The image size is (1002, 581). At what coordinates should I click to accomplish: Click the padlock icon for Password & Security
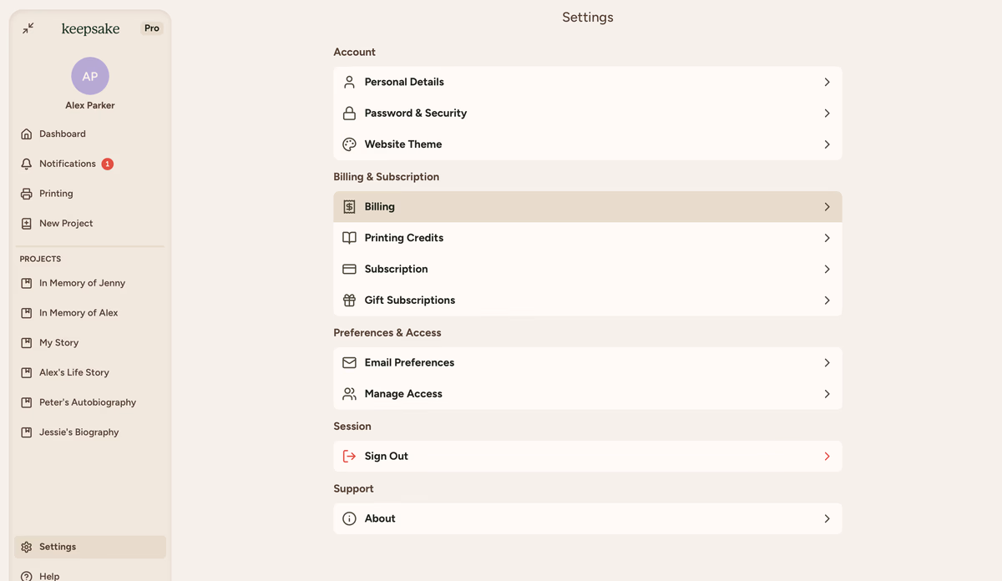349,114
